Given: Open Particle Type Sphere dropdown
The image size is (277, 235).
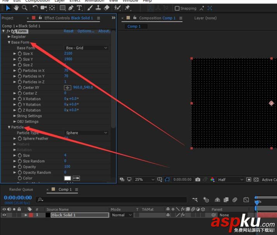Looking at the screenshot, I should pos(86,133).
